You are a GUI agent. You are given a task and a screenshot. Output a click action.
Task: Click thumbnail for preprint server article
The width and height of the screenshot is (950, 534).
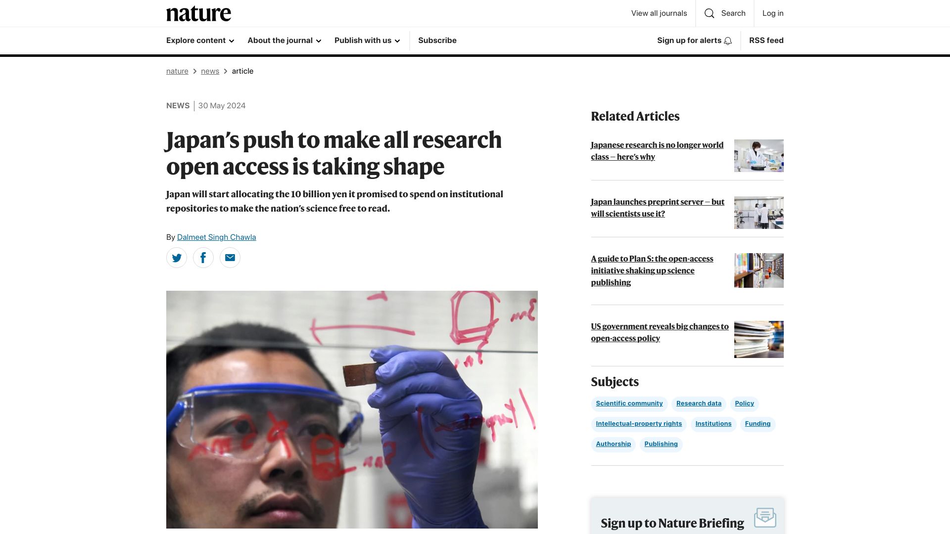759,213
